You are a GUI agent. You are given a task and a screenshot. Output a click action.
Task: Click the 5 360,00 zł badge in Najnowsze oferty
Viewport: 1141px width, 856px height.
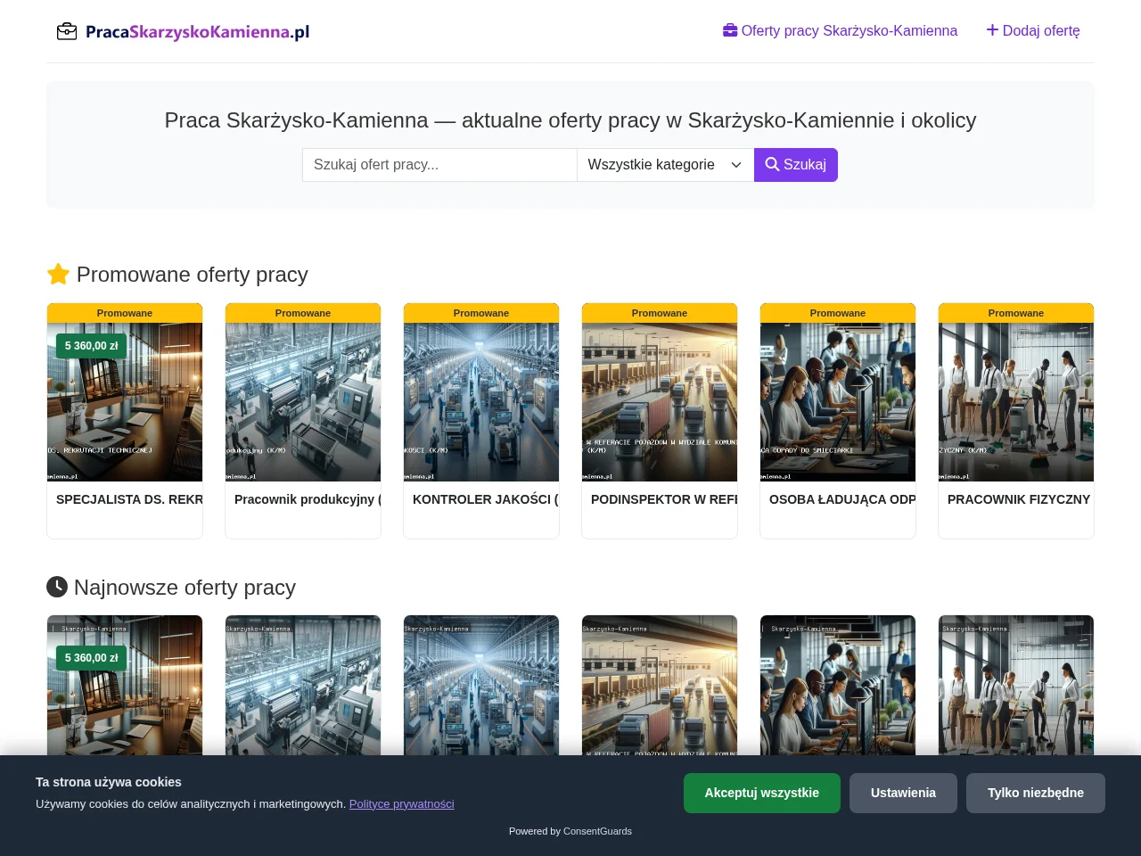(x=91, y=658)
